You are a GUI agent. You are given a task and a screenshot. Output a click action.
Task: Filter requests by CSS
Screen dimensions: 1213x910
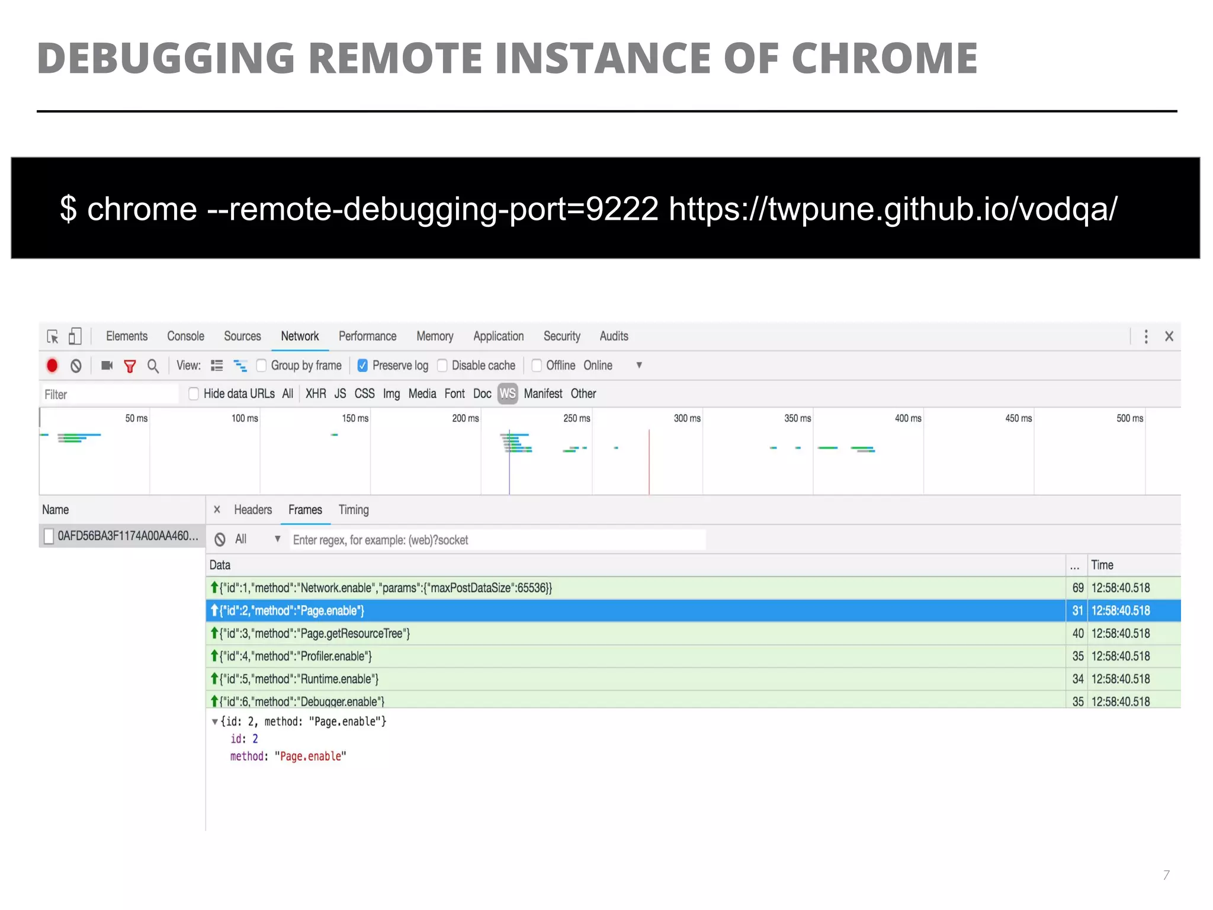pyautogui.click(x=364, y=393)
